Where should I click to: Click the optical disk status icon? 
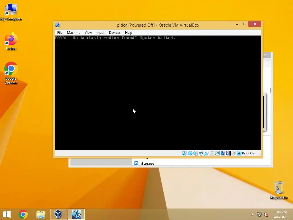point(190,153)
